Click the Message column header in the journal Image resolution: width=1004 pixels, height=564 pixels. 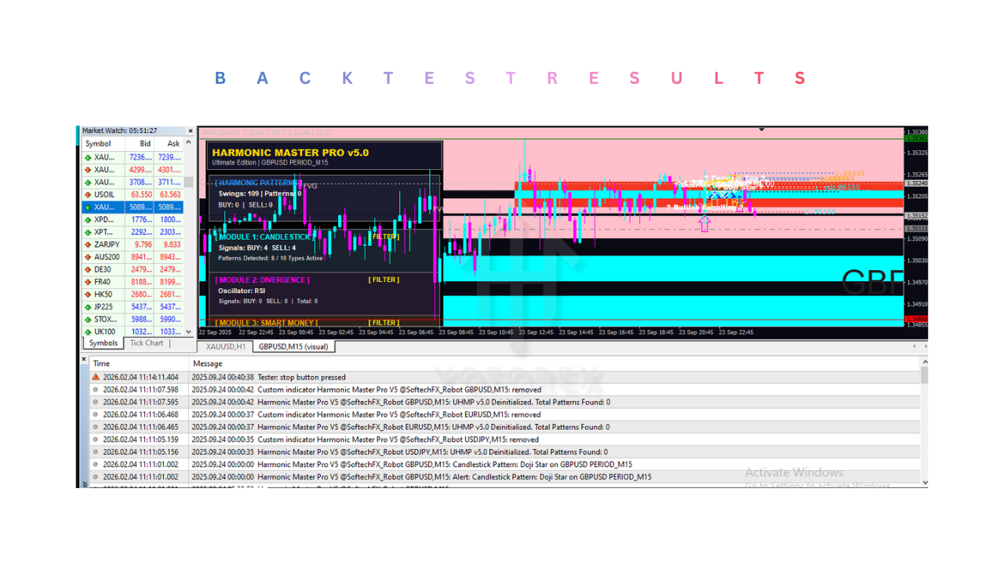pyautogui.click(x=208, y=363)
